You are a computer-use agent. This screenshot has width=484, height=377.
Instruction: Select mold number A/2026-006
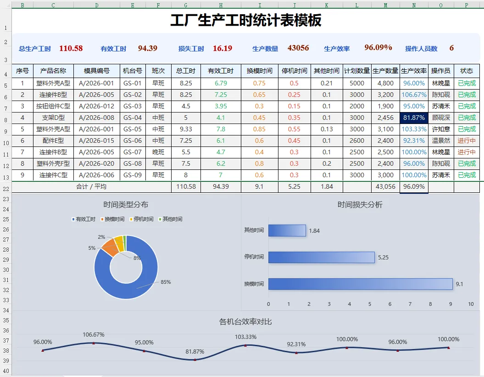pyautogui.click(x=97, y=175)
